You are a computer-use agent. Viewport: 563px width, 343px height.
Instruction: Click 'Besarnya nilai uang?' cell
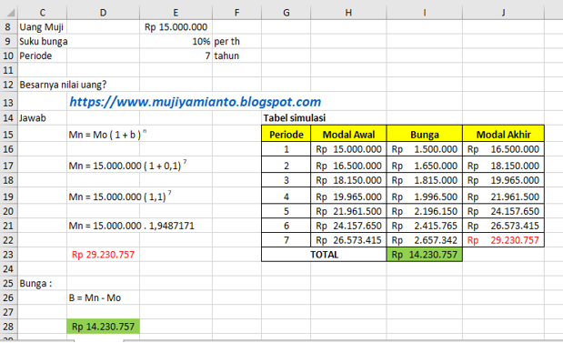tap(63, 85)
